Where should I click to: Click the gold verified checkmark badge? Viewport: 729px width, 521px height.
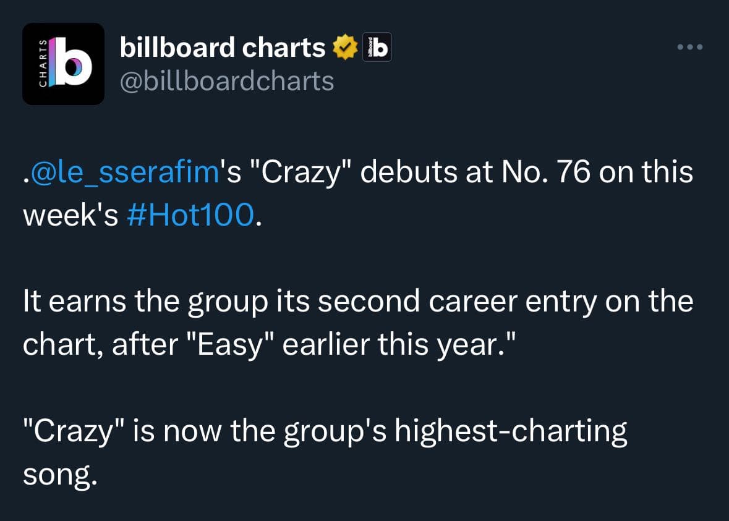coord(345,47)
